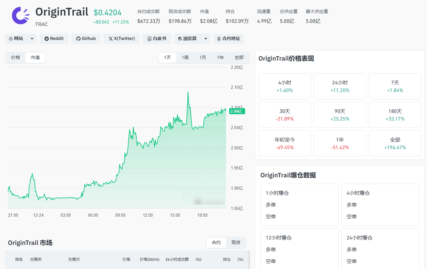Open the 网站 website link button

[x=16, y=39]
